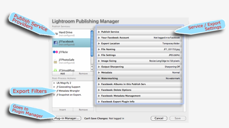The width and height of the screenshot is (229, 128).
Task: Click the publish services scroll down arrow
Action: [92, 70]
